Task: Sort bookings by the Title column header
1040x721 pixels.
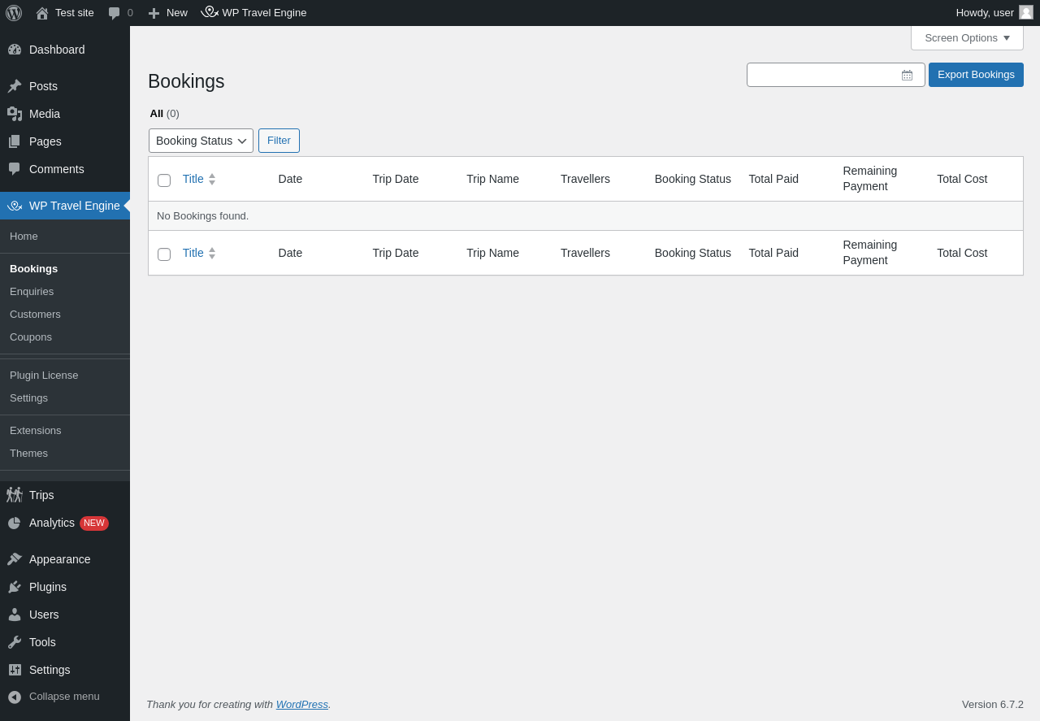Action: click(193, 179)
